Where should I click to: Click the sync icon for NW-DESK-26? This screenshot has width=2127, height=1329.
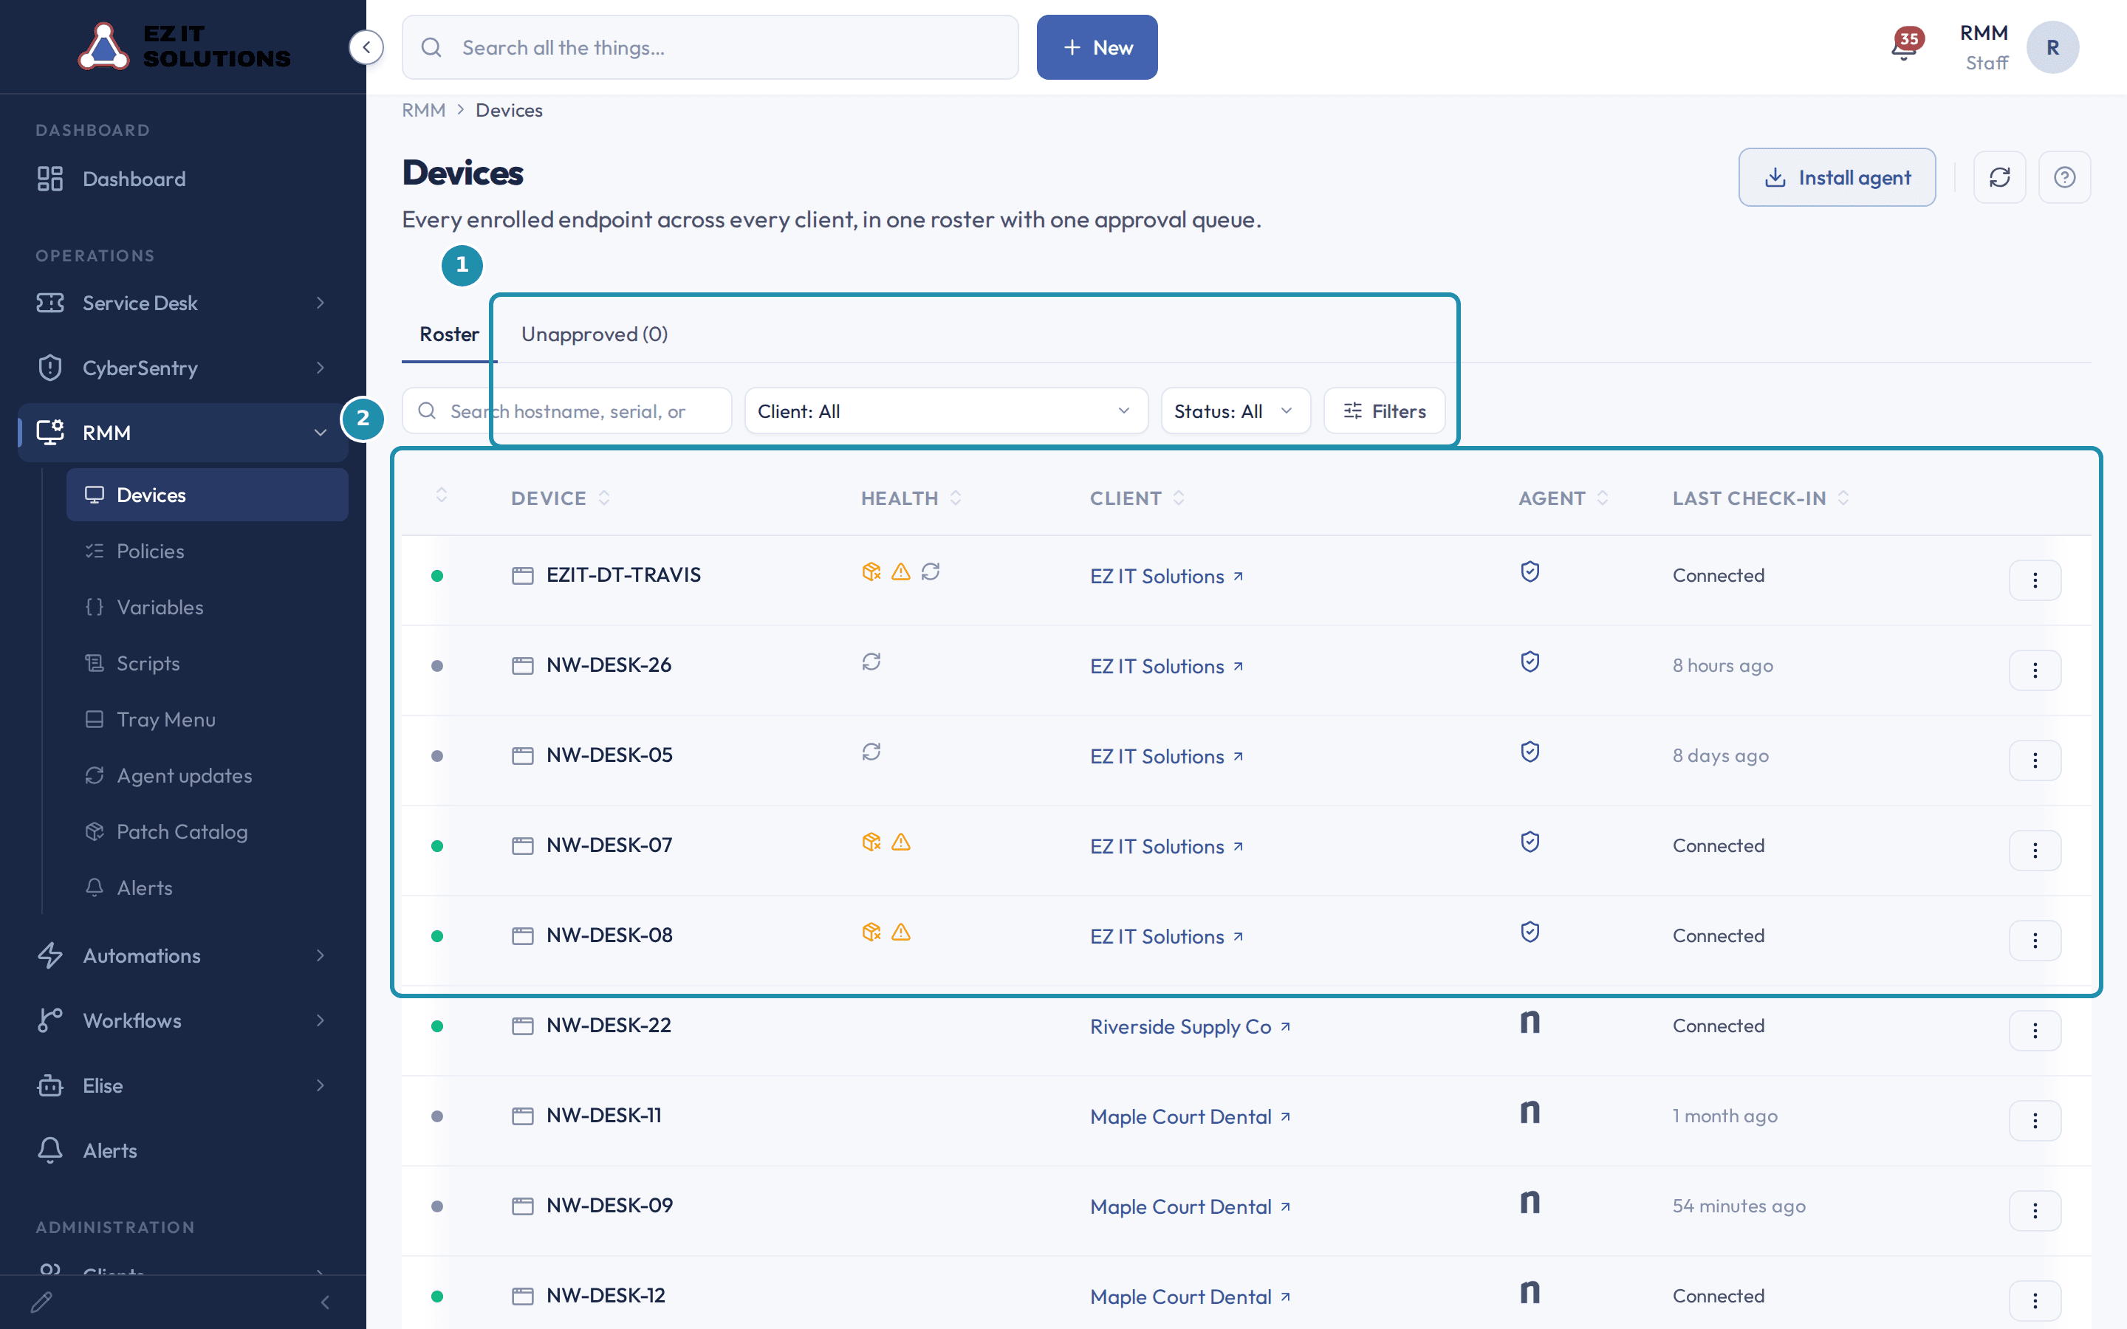[x=871, y=662]
